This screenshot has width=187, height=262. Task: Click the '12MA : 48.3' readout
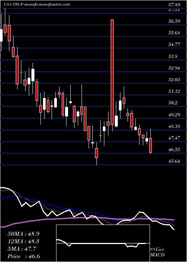(x=23, y=241)
